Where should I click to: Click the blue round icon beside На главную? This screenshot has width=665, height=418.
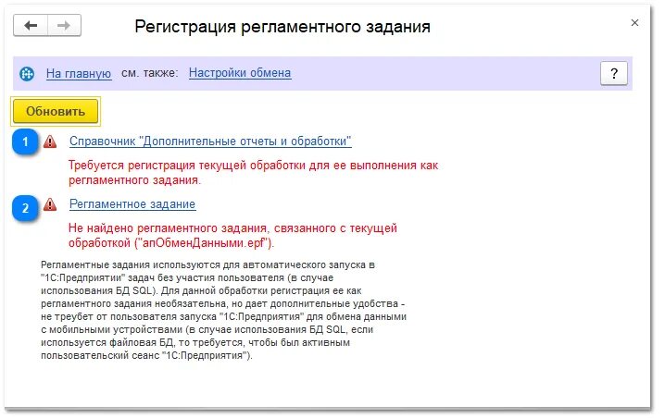pyautogui.click(x=27, y=74)
